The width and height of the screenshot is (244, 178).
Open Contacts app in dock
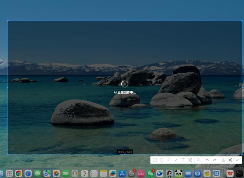click(75, 174)
